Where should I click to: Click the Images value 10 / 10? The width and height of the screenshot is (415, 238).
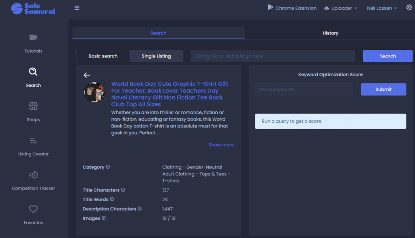169,218
